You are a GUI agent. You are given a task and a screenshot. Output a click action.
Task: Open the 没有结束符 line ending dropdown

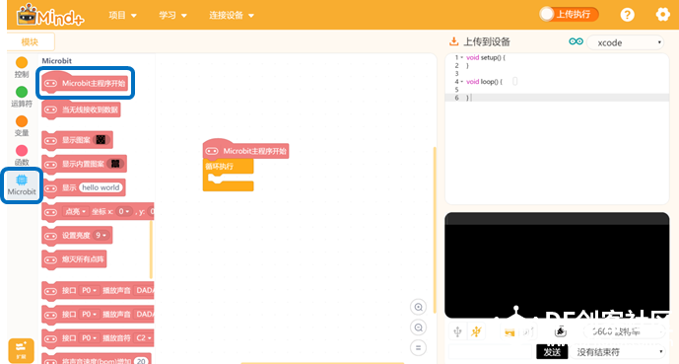(617, 351)
